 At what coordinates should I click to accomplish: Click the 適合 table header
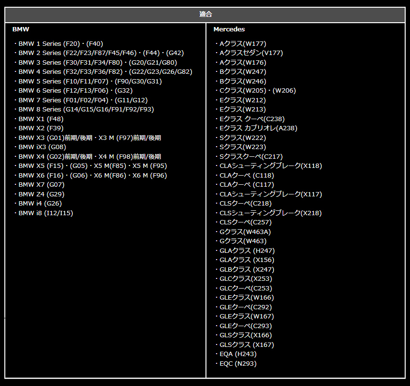tap(205, 14)
